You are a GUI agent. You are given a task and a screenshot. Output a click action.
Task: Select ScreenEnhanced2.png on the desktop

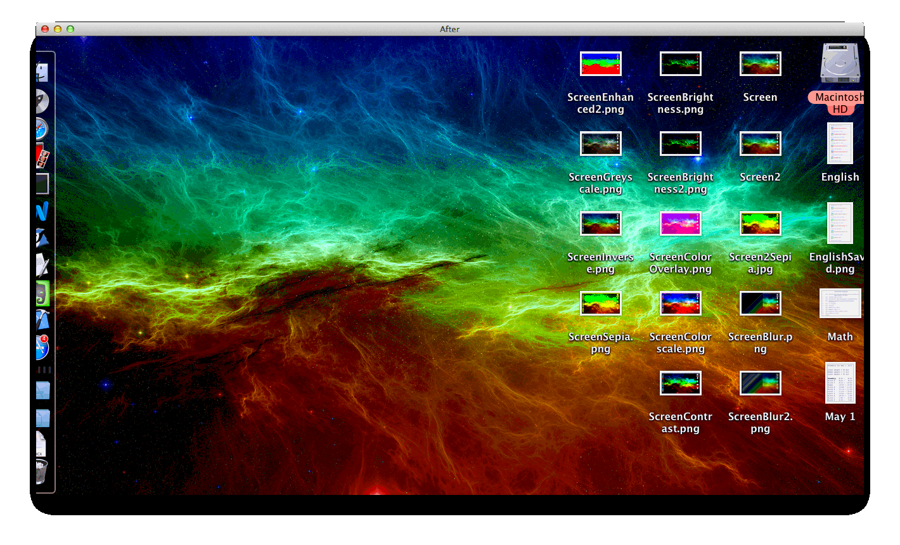click(600, 63)
